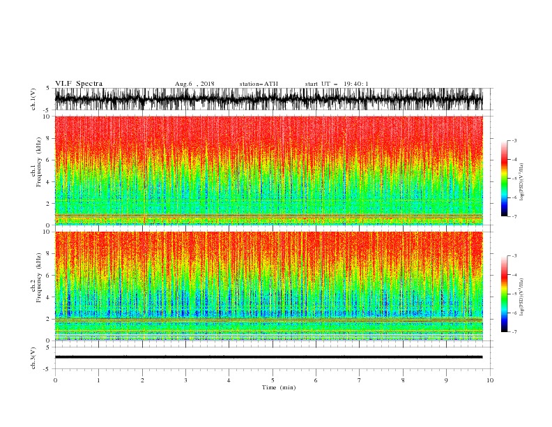Click the "station=ATH" label
552x427 pixels.
(x=259, y=84)
